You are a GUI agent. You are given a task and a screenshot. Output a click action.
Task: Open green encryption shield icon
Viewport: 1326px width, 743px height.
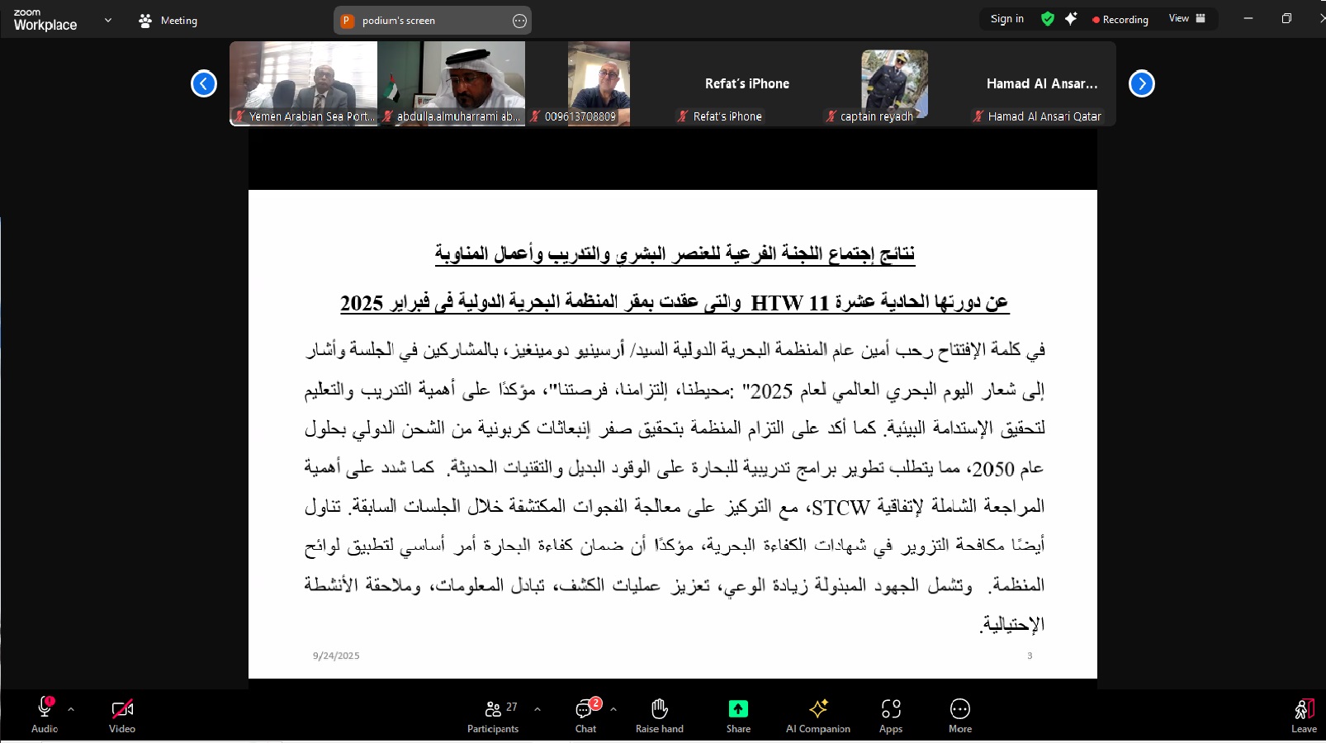pos(1048,19)
